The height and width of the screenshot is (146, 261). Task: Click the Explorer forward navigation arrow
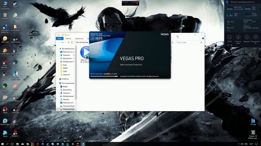coord(62,42)
